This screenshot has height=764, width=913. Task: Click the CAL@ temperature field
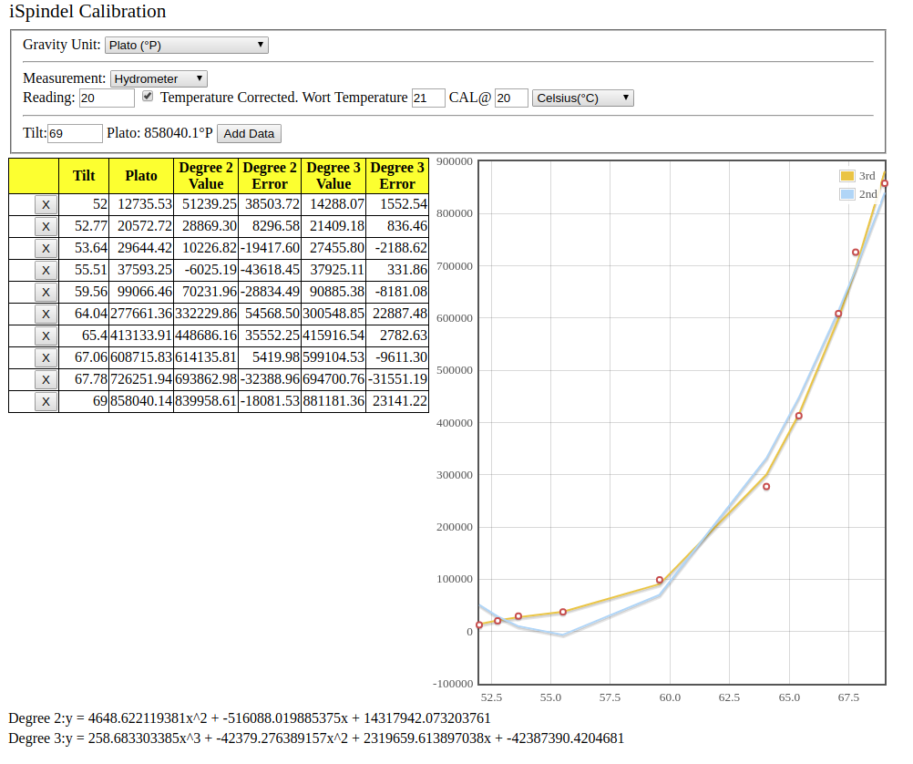coord(511,98)
